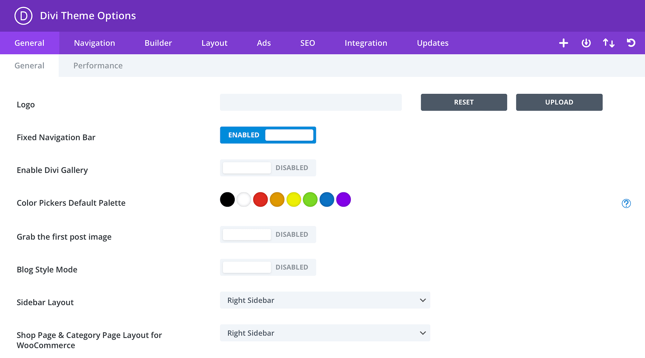Select the Performance sub-tab
Screen dimensions: 645x358
click(98, 65)
